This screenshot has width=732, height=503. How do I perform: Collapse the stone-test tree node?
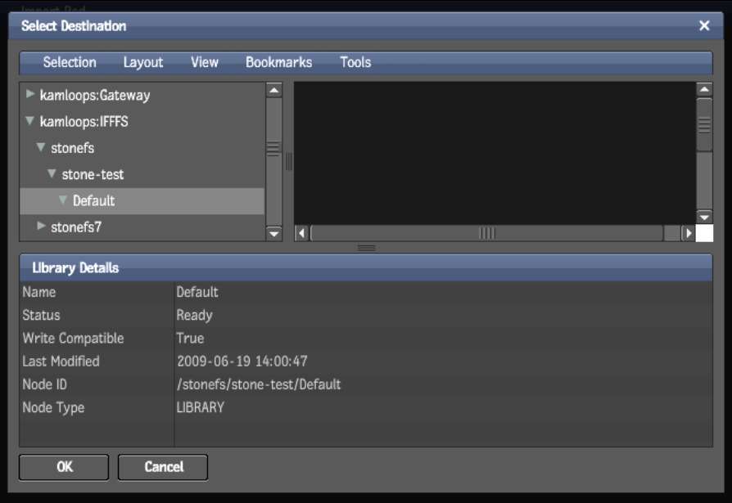click(x=52, y=174)
